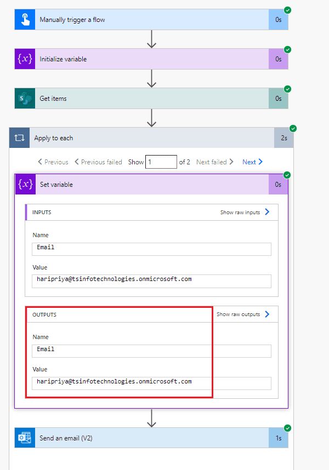Click the Next pagination link
This screenshot has height=470, width=329.
[x=250, y=162]
